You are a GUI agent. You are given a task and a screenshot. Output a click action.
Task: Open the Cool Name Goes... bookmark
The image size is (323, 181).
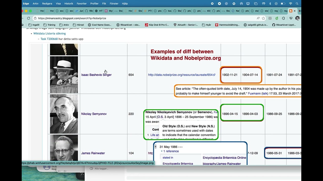[x=99, y=25]
